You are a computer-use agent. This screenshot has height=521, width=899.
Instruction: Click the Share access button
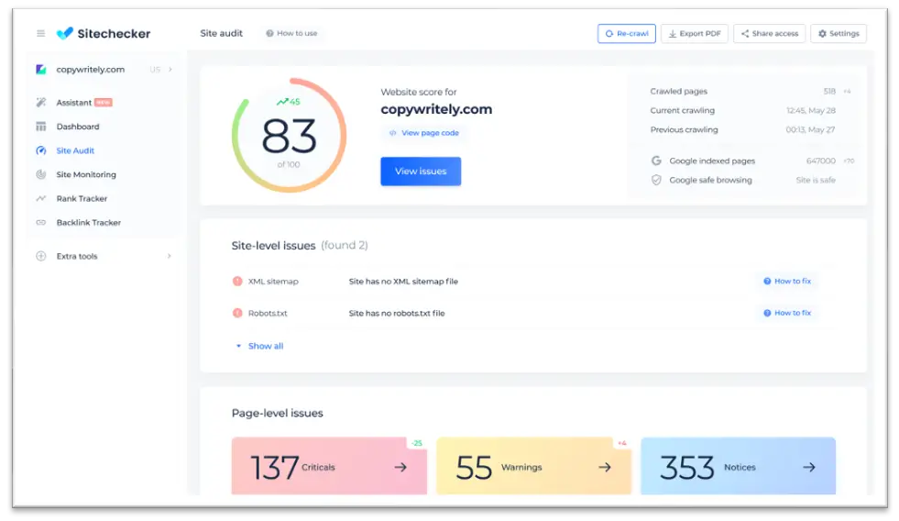[x=770, y=33]
